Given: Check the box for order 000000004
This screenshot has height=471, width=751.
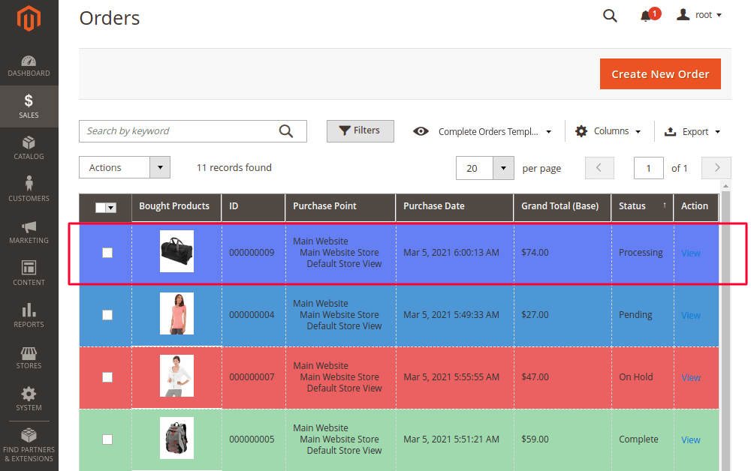Looking at the screenshot, I should (107, 315).
